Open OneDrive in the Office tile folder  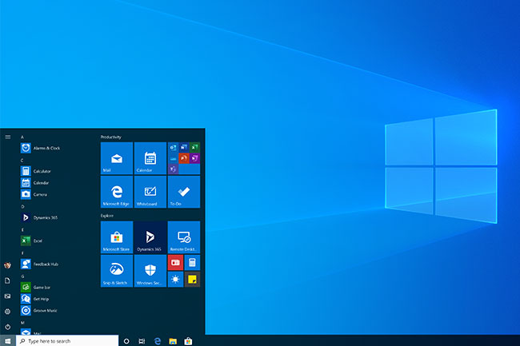tap(173, 158)
